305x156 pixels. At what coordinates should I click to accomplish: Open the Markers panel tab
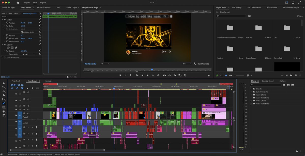[282, 81]
